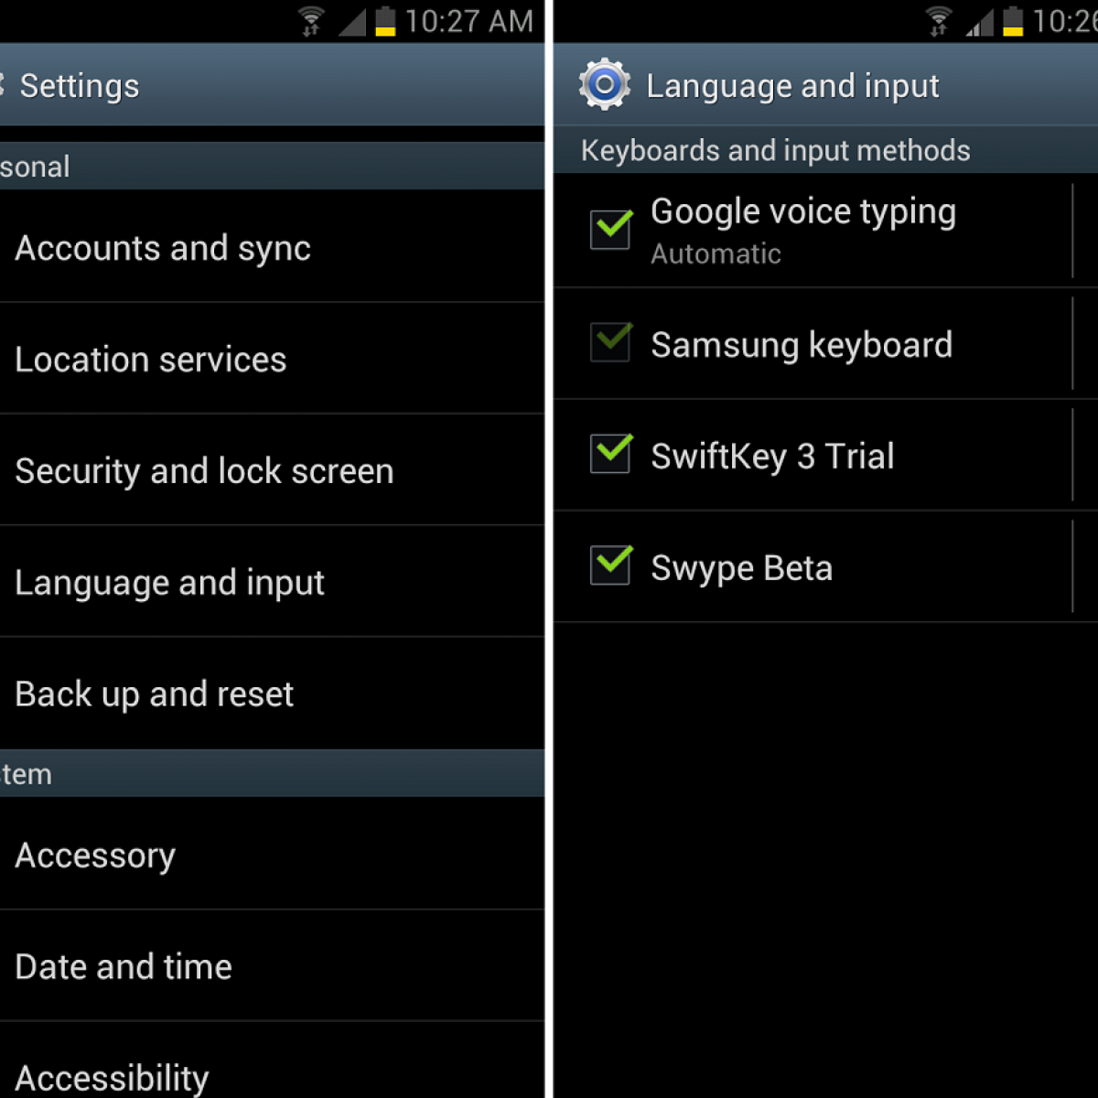Open Date and time settings
Viewport: 1098px width, 1098px height.
(x=272, y=966)
